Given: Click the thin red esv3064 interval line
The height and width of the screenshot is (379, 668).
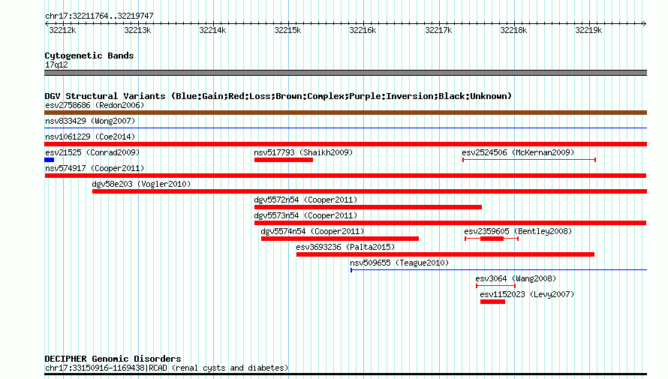Looking at the screenshot, I should (496, 286).
